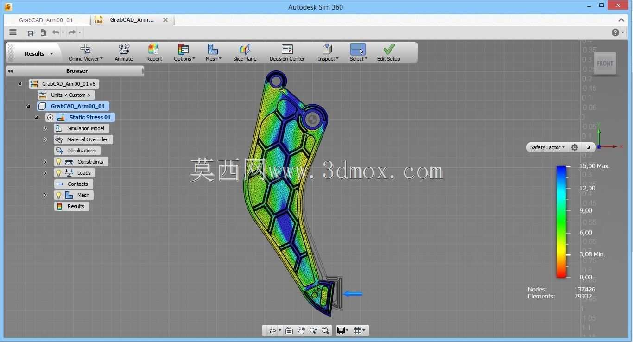Open the Report tool

pos(154,53)
